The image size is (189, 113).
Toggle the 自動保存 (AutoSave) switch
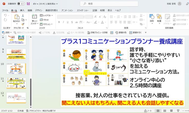[x=21, y=4]
